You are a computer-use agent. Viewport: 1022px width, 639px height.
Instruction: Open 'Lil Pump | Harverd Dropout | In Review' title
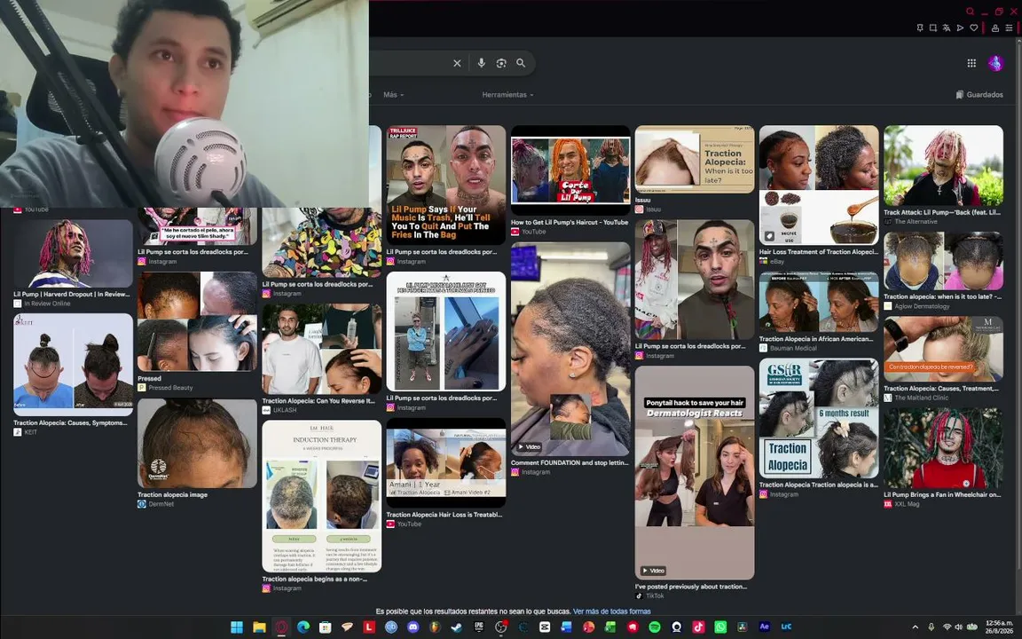(72, 294)
